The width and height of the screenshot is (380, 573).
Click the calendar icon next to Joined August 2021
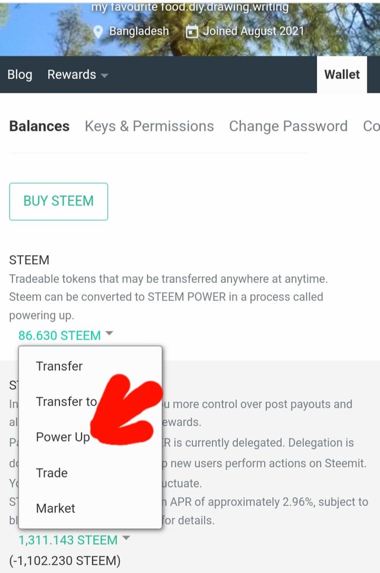(192, 32)
